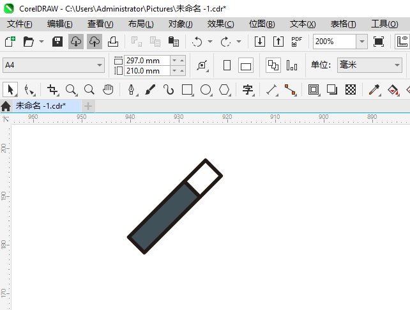Click the Undo arrow icon

coord(197,42)
